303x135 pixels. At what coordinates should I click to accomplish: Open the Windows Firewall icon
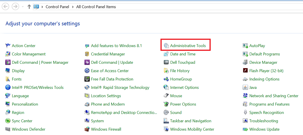87,129
